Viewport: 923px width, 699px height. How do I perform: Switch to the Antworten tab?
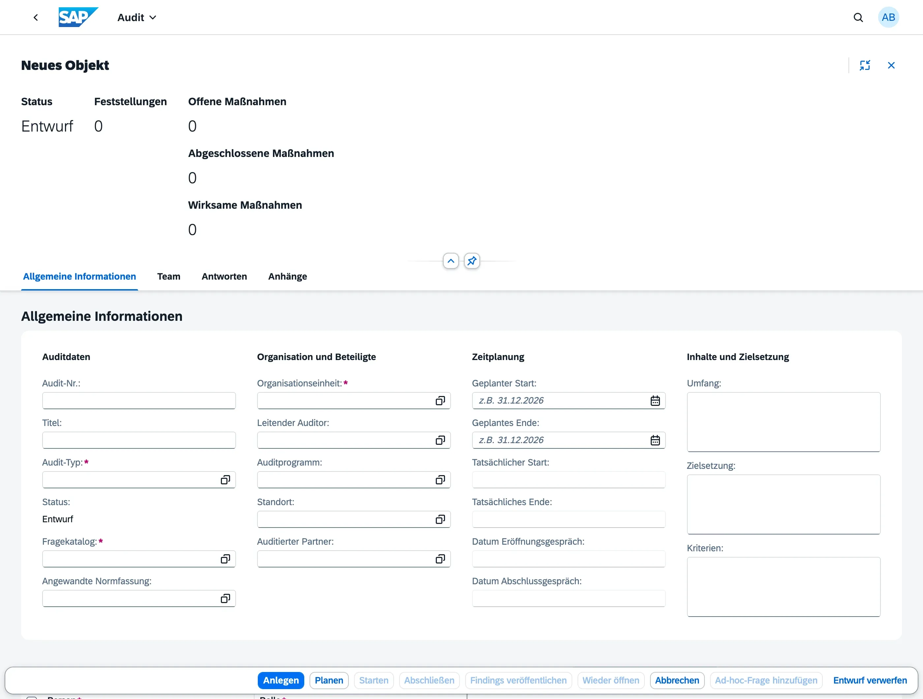point(224,277)
